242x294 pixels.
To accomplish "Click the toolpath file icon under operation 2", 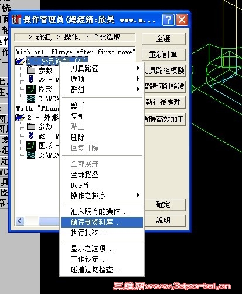I will 31,155.
